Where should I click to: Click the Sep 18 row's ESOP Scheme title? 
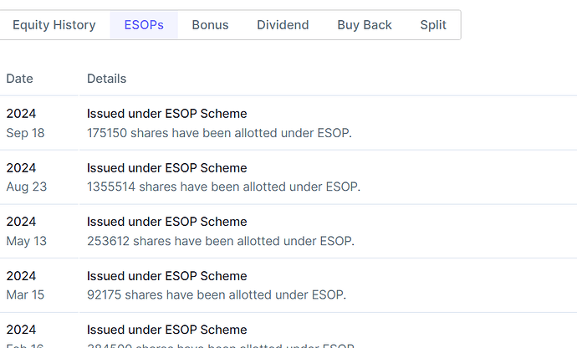click(167, 114)
